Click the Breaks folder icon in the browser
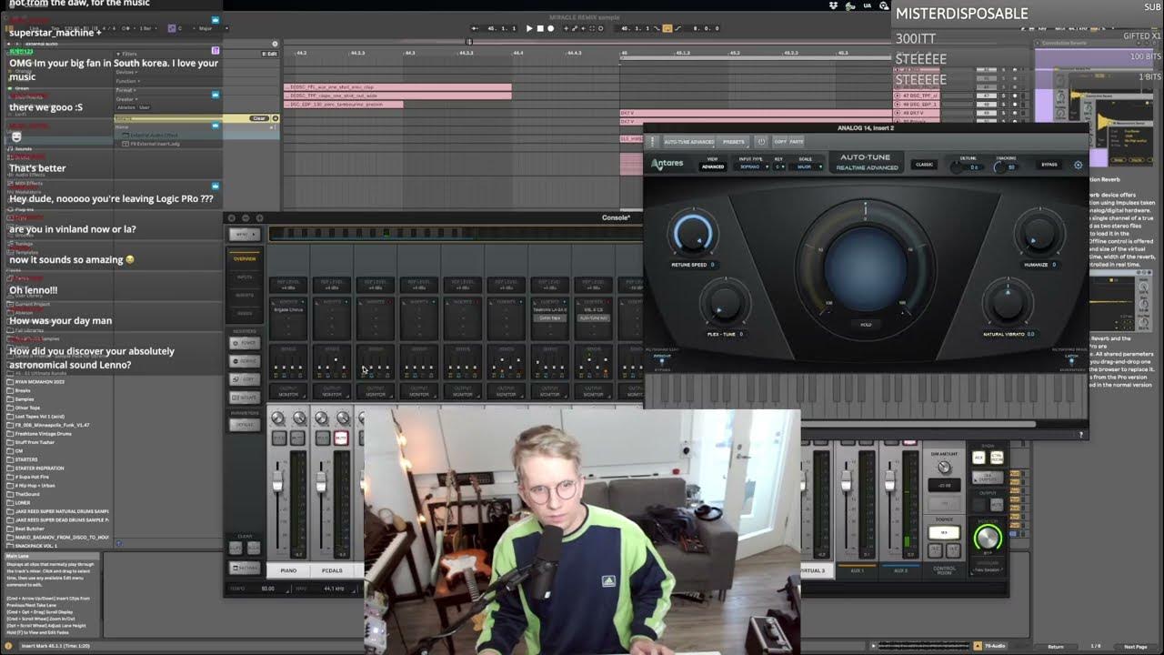 click(10, 391)
